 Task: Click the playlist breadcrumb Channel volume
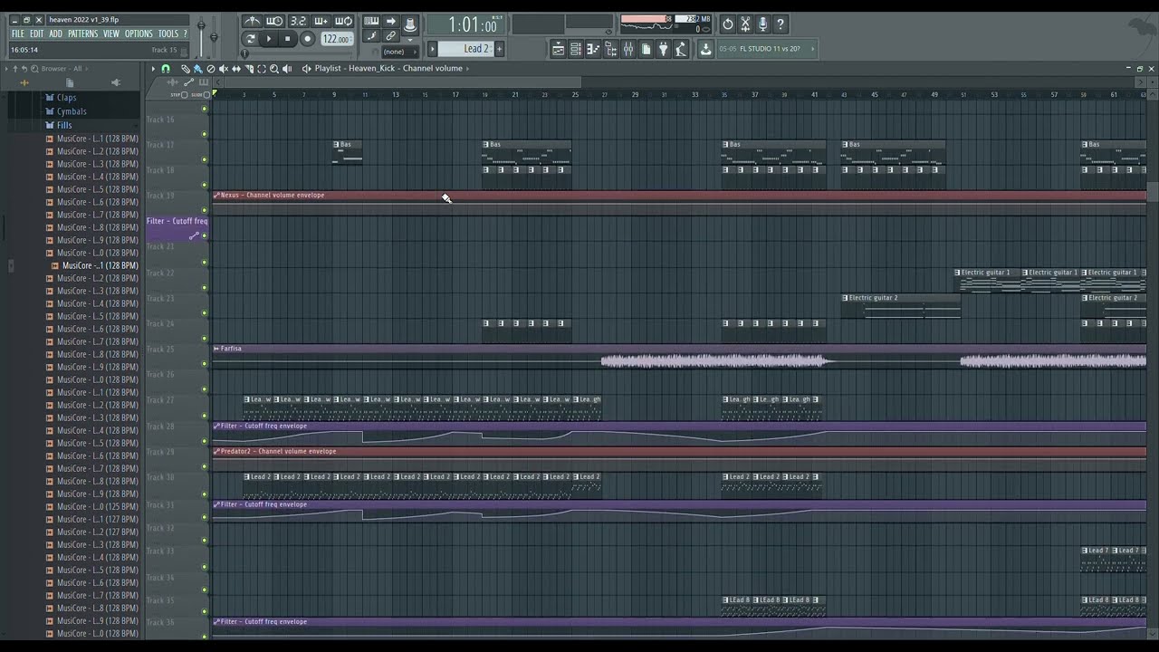433,69
